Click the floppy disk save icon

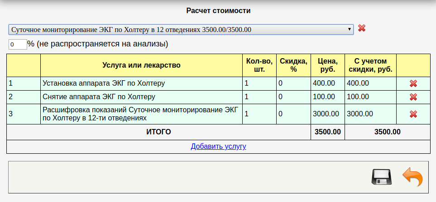tap(381, 177)
